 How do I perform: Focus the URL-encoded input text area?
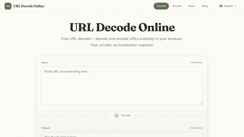pos(122,86)
